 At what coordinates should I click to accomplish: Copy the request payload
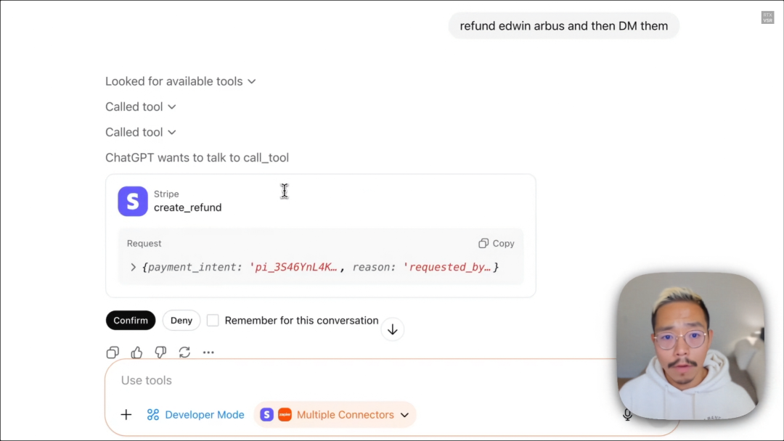[x=497, y=244]
